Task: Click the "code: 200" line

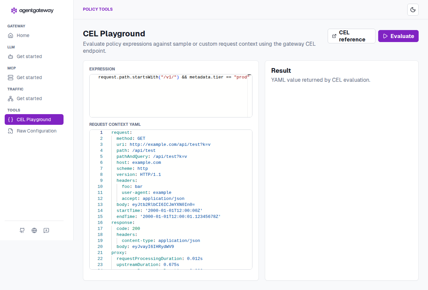Action: click(x=128, y=229)
